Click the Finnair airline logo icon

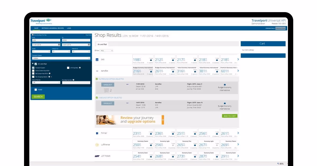click(x=97, y=133)
